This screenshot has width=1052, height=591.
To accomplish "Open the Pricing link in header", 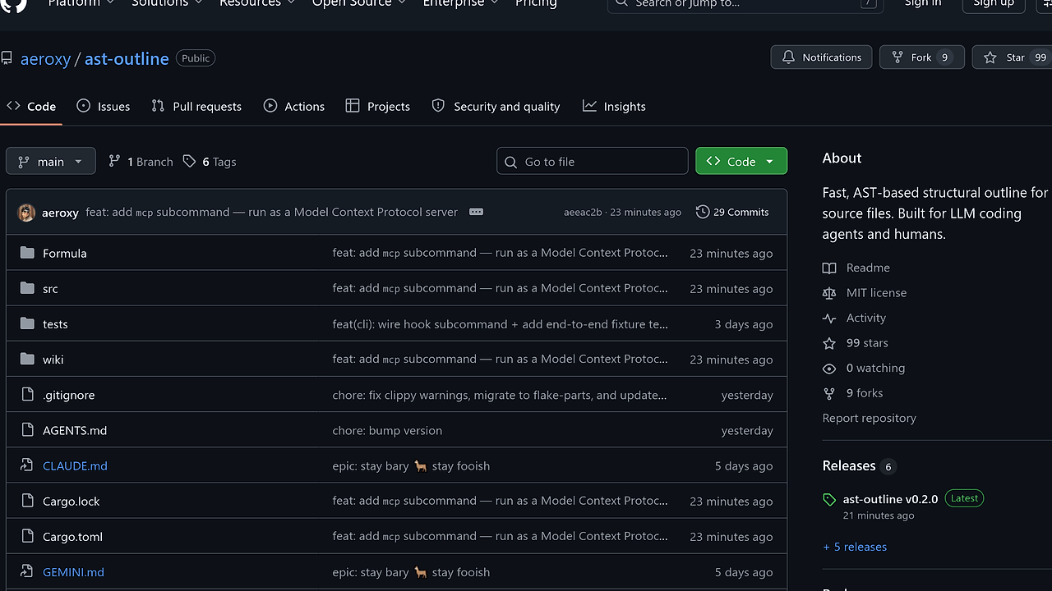I will [x=536, y=3].
